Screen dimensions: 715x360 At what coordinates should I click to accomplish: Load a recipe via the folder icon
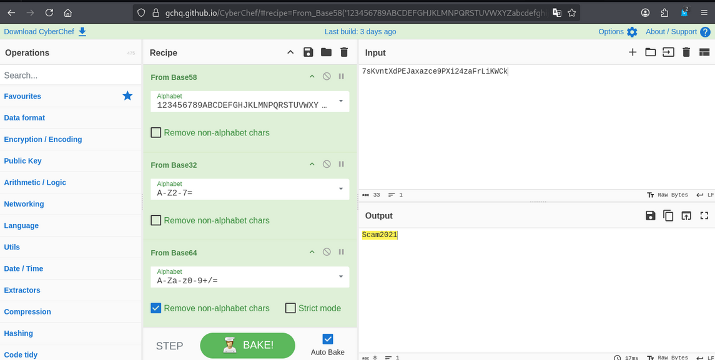pyautogui.click(x=326, y=52)
